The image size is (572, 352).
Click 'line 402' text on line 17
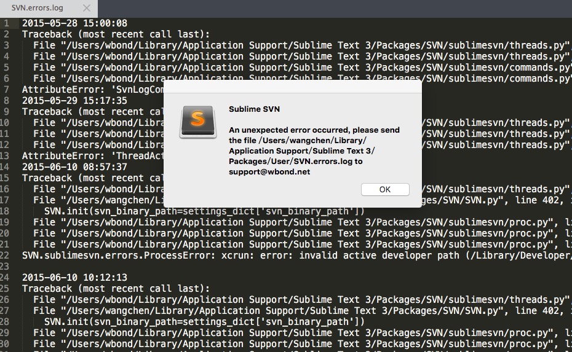pyautogui.click(x=537, y=200)
